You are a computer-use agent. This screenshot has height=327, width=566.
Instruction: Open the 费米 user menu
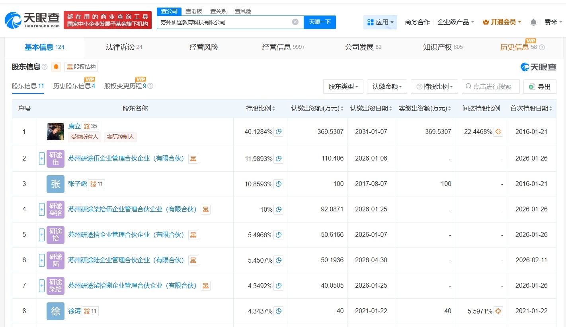pos(553,22)
